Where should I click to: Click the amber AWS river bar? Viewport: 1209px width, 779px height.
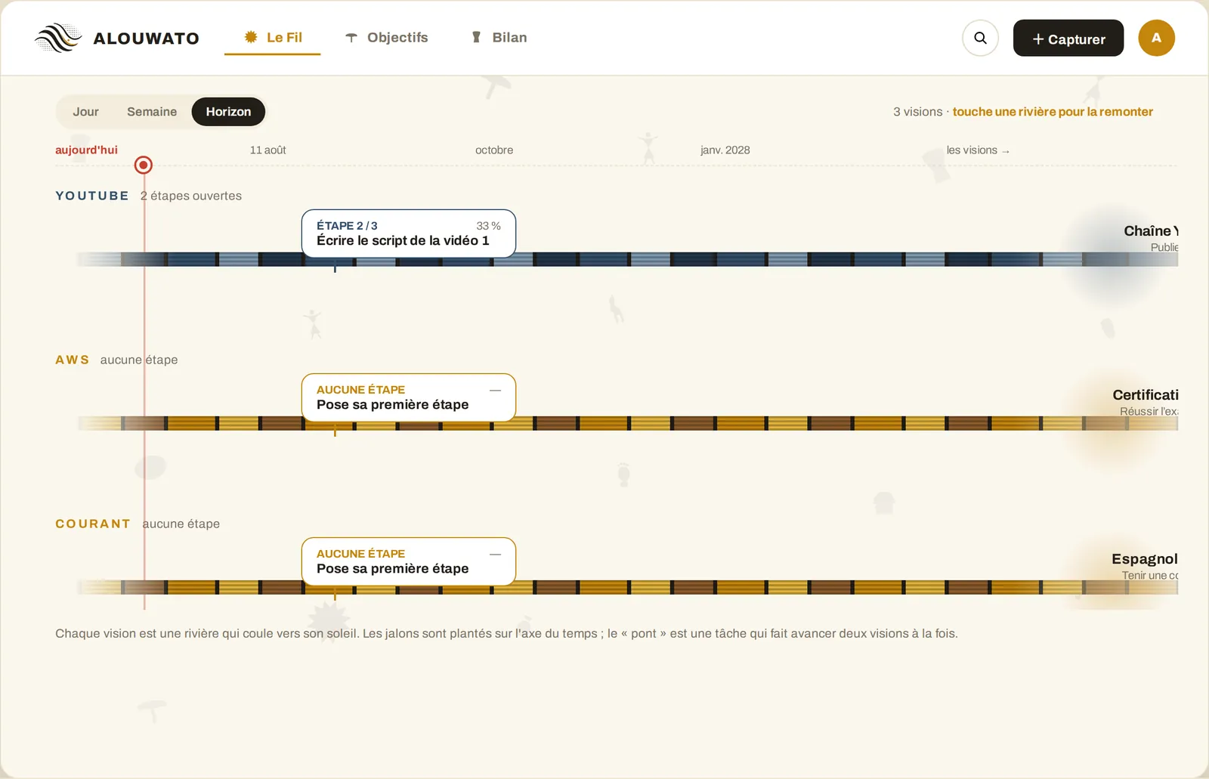click(627, 423)
